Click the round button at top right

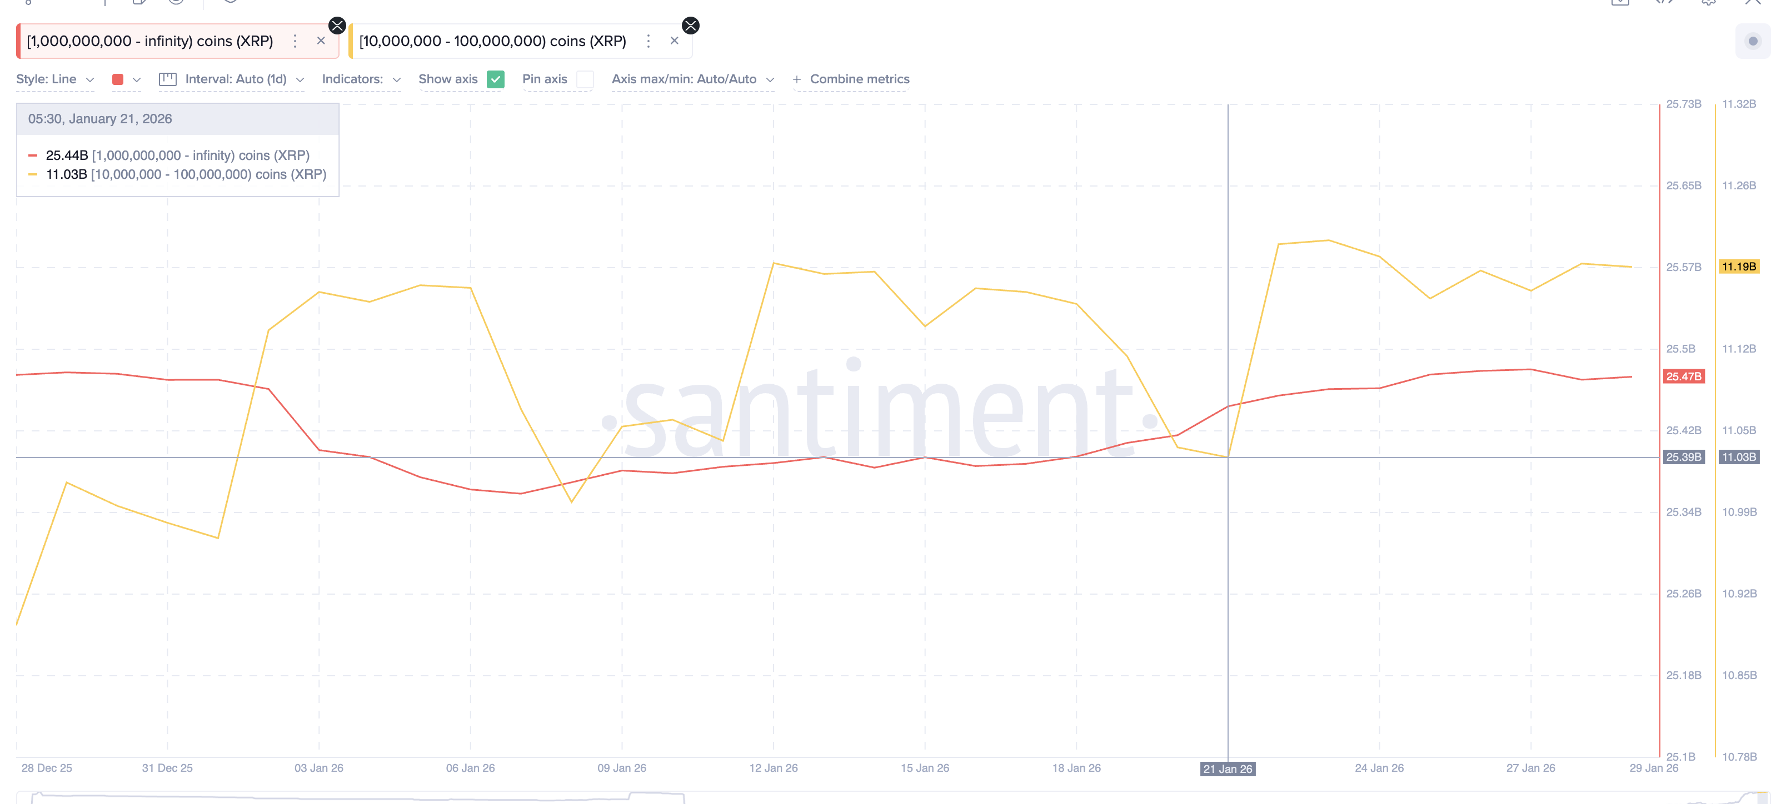coord(1752,41)
